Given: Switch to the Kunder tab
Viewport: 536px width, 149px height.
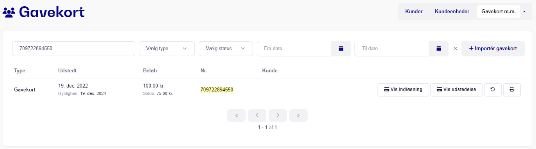Looking at the screenshot, I should 414,12.
